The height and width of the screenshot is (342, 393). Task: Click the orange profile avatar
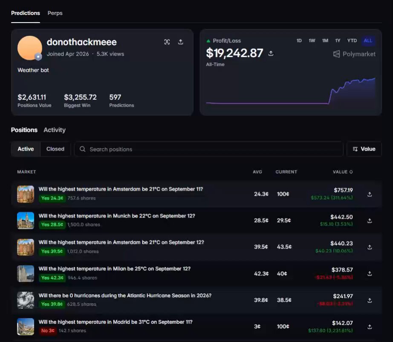click(x=29, y=48)
